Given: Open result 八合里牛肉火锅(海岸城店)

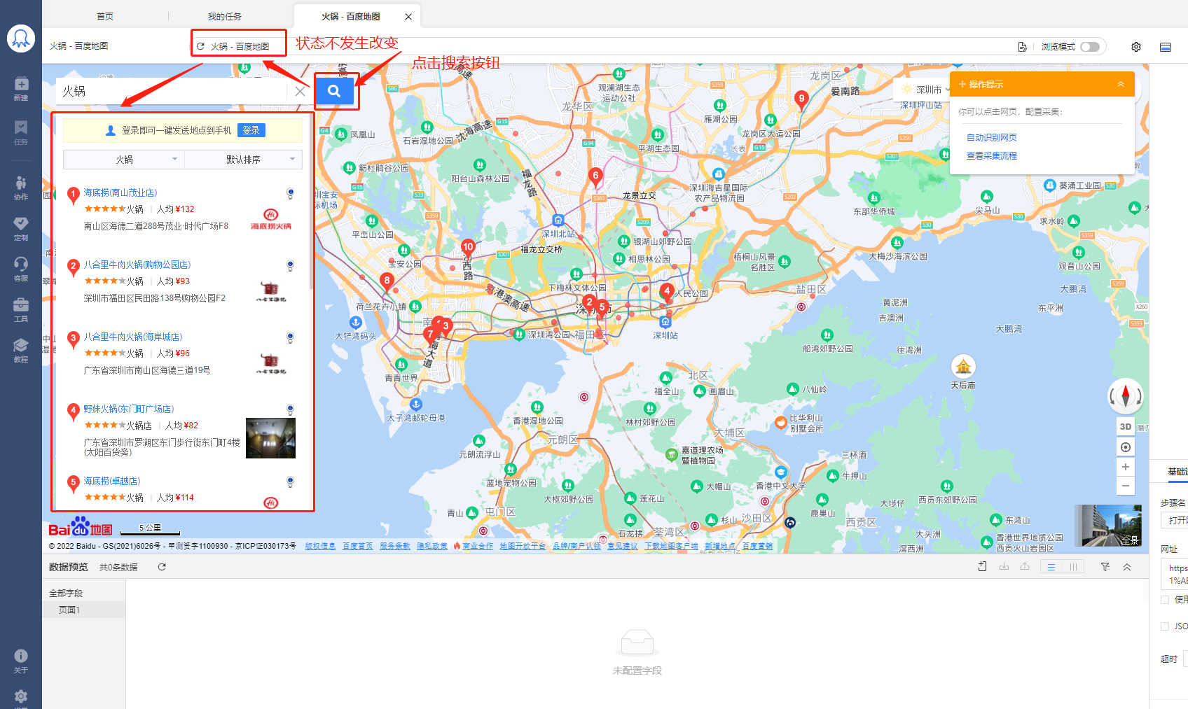Looking at the screenshot, I should pos(133,337).
